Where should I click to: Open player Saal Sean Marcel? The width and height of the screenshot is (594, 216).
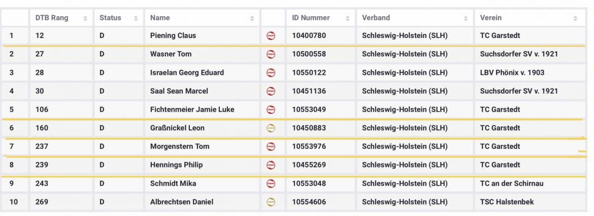[x=179, y=91]
